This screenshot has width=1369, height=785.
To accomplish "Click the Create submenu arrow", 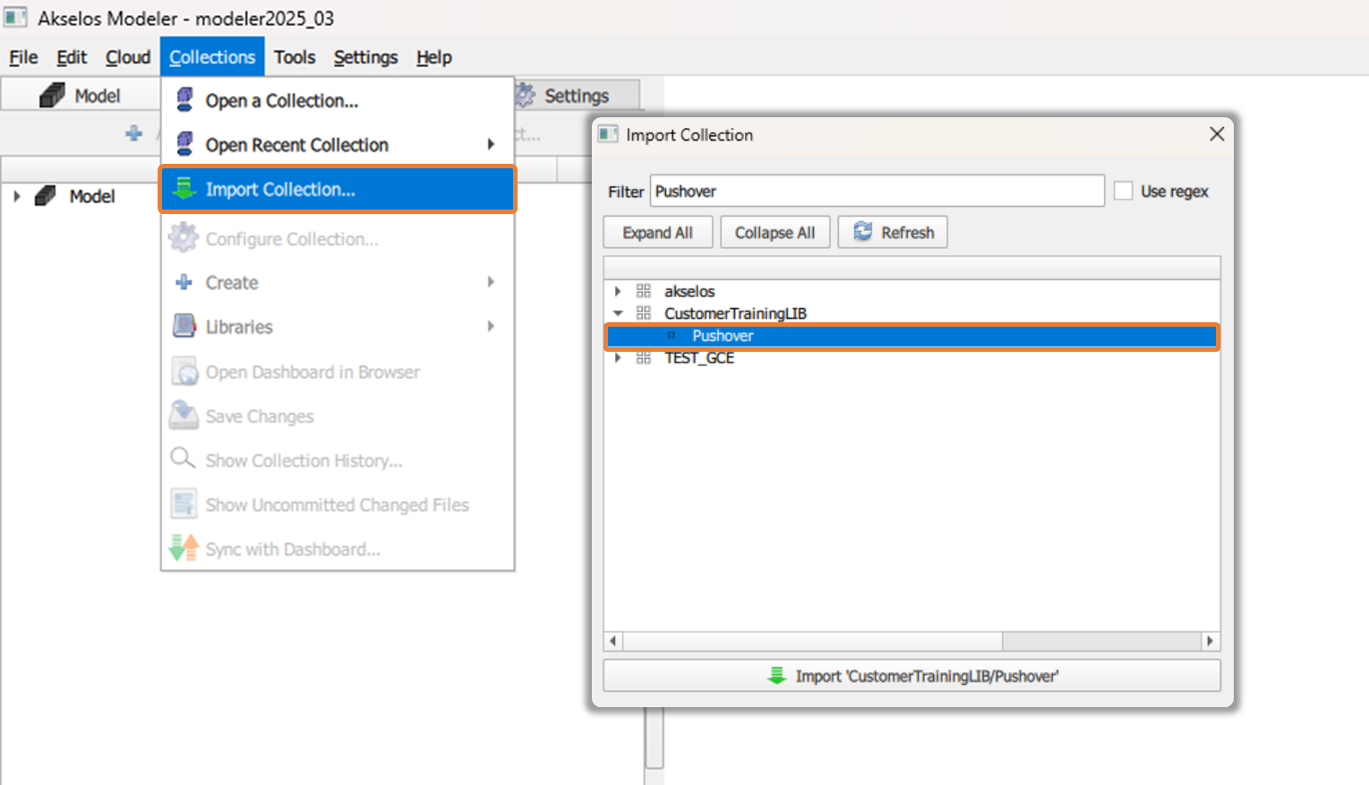I will point(491,282).
